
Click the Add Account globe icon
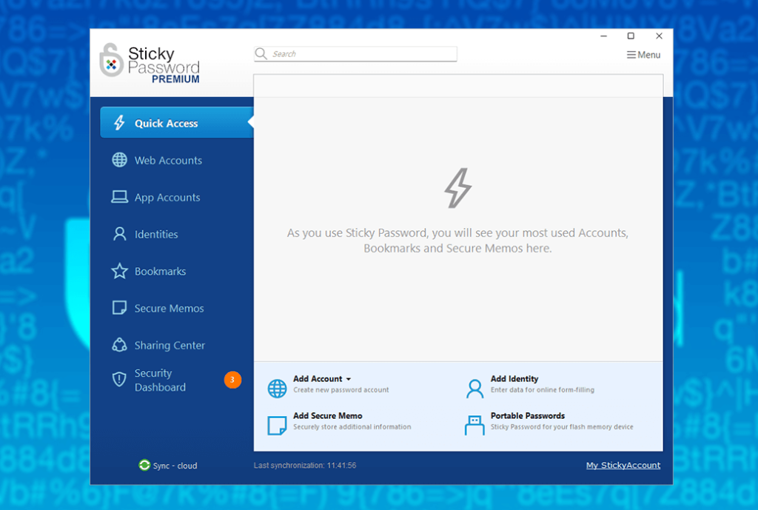[x=277, y=389]
